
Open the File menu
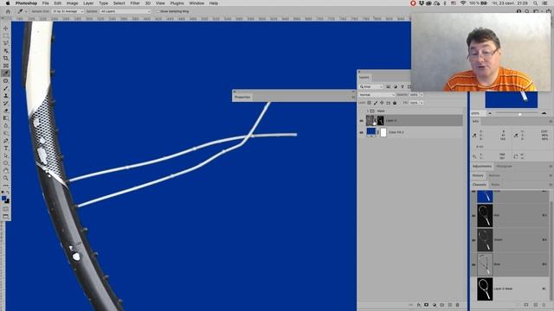[46, 3]
